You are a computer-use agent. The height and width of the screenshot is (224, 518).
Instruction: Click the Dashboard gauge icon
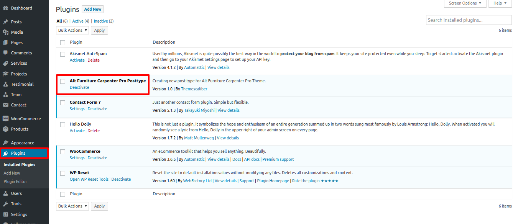(5, 8)
